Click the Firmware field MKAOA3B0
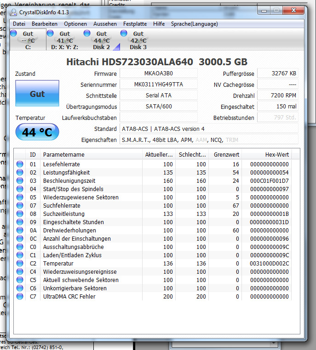This screenshot has height=350, width=316. [159, 73]
